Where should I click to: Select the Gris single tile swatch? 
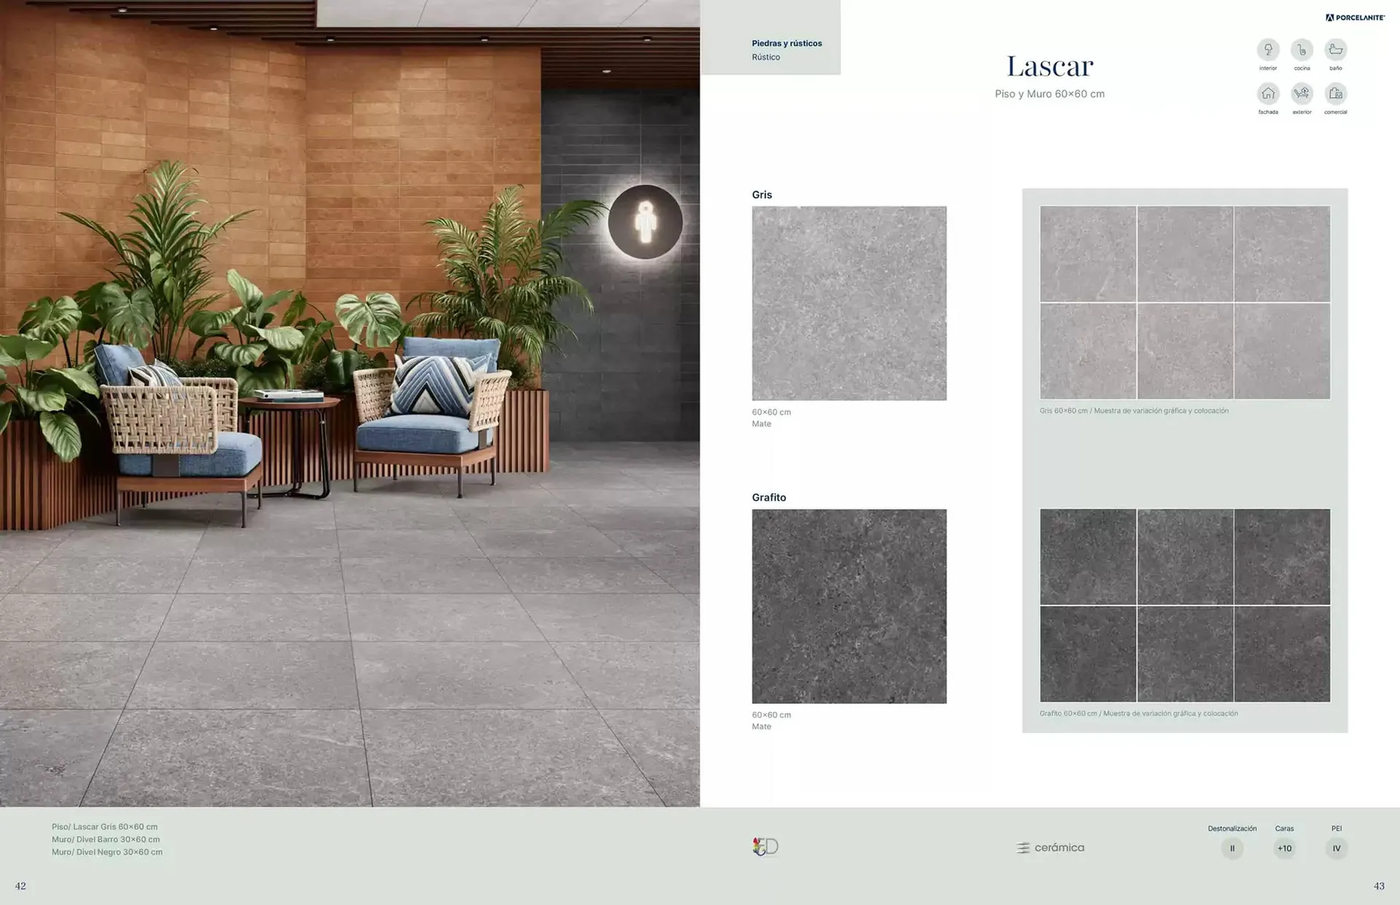coord(849,303)
